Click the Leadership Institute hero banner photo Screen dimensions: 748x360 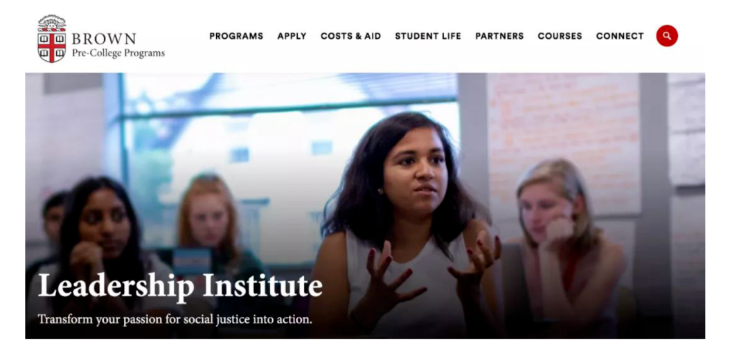click(x=365, y=206)
